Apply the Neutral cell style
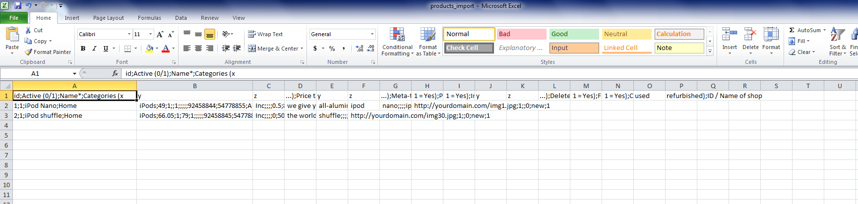The image size is (858, 204). point(627,34)
